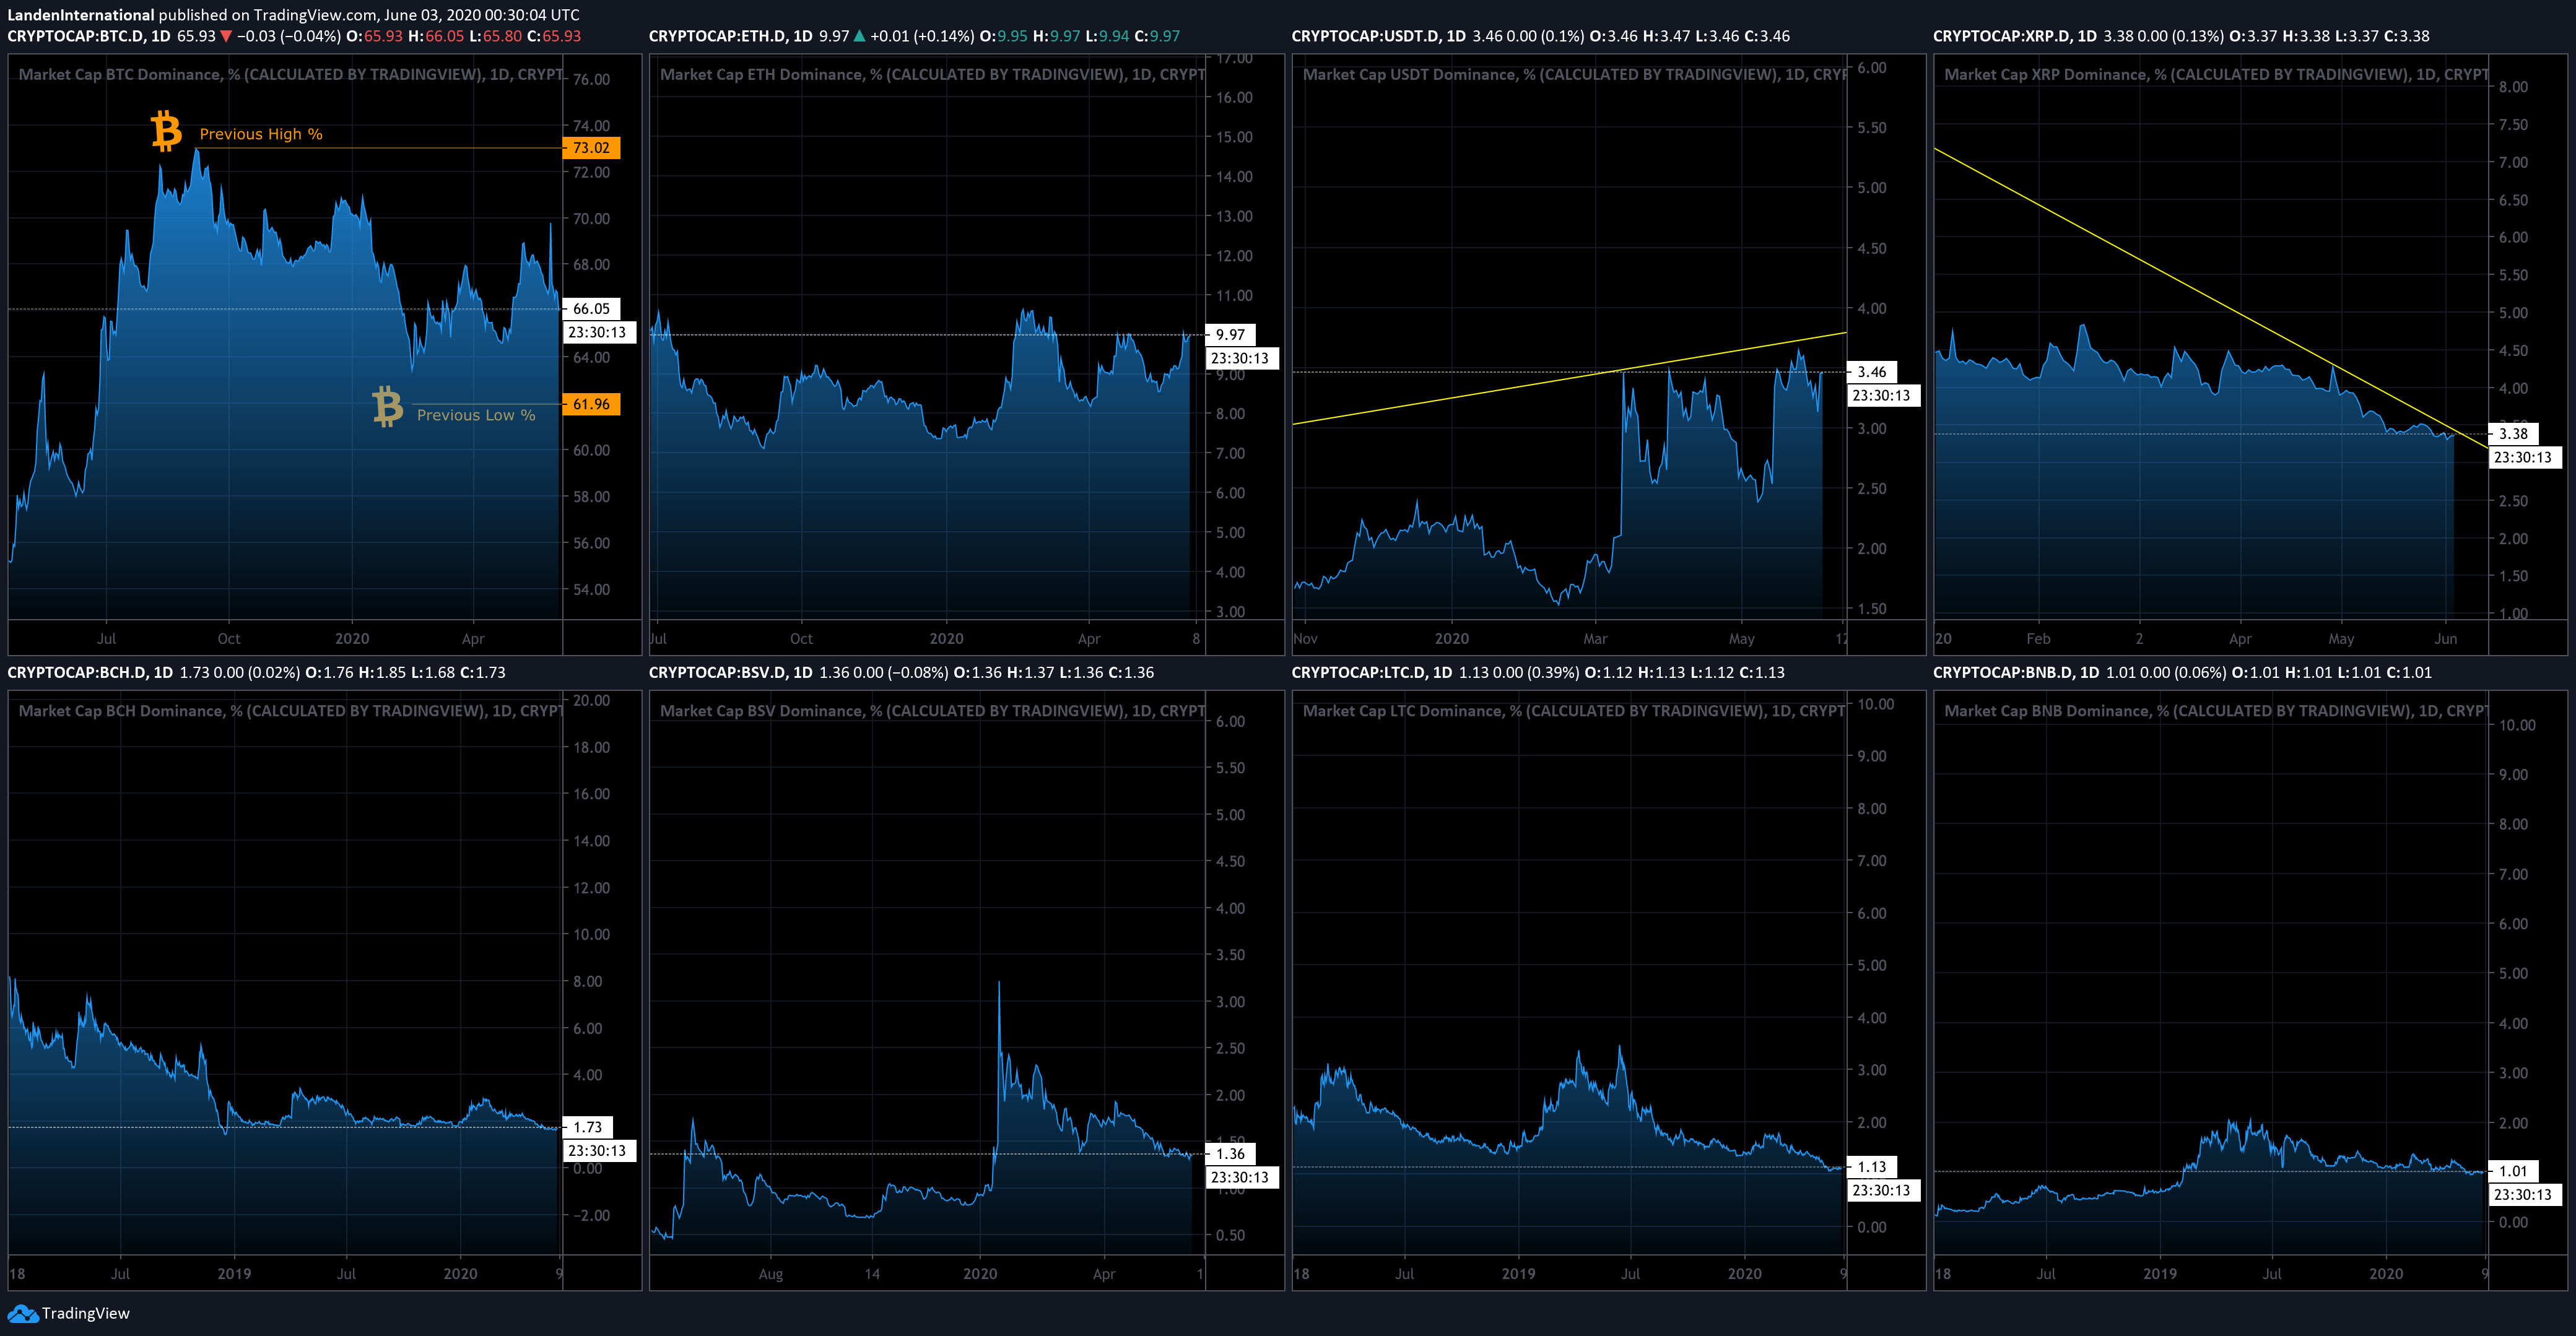The width and height of the screenshot is (2576, 1336).
Task: Click the CRYPTOCAP:BTC.D, 1D symbol header
Action: (x=90, y=36)
